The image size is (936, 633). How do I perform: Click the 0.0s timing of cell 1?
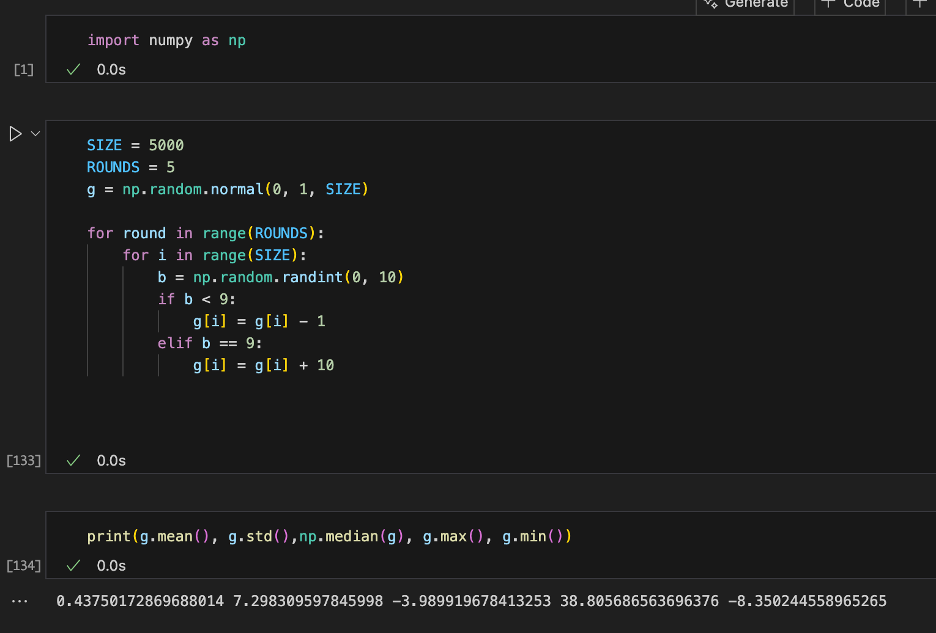click(111, 70)
